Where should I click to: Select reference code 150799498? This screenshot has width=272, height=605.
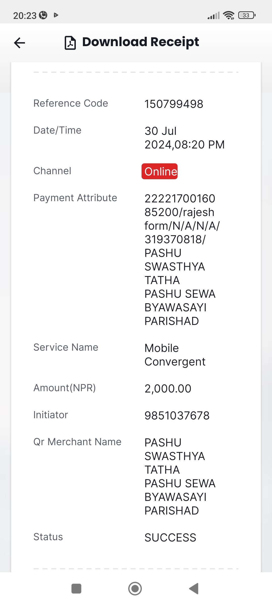pos(174,104)
